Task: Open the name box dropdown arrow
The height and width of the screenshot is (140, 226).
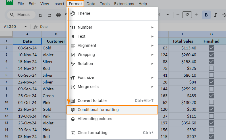Action: (x=26, y=27)
